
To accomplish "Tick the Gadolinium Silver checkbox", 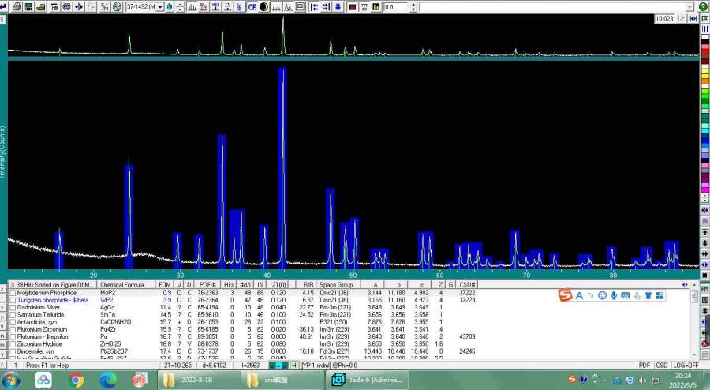I will [13, 307].
